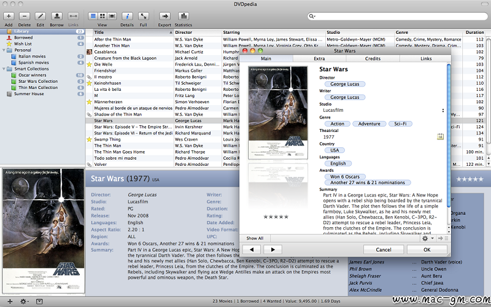Click the large Star Wars poster thumbnail
The image size is (491, 307).
pos(43,231)
